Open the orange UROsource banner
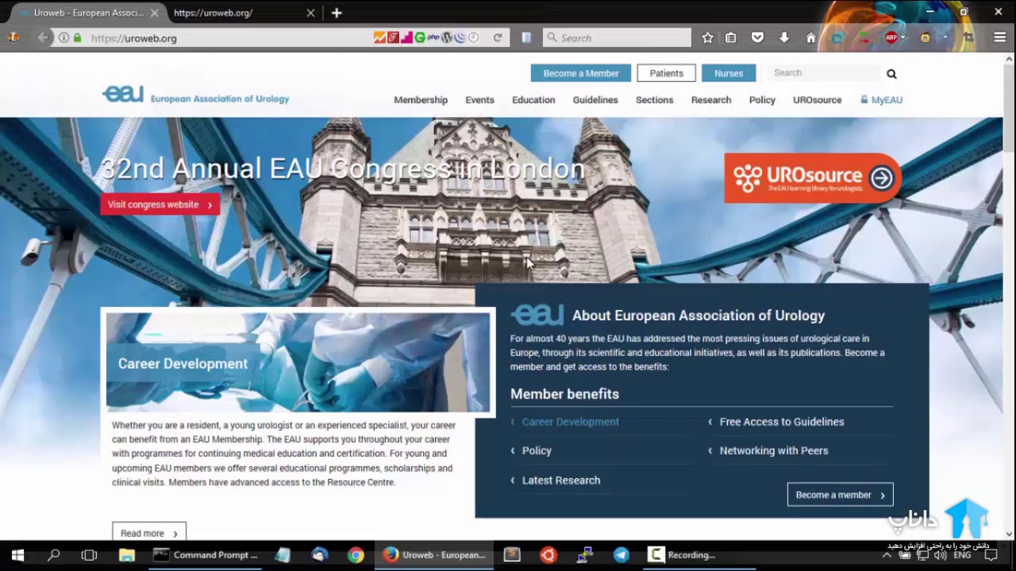This screenshot has height=571, width=1016. 812,178
